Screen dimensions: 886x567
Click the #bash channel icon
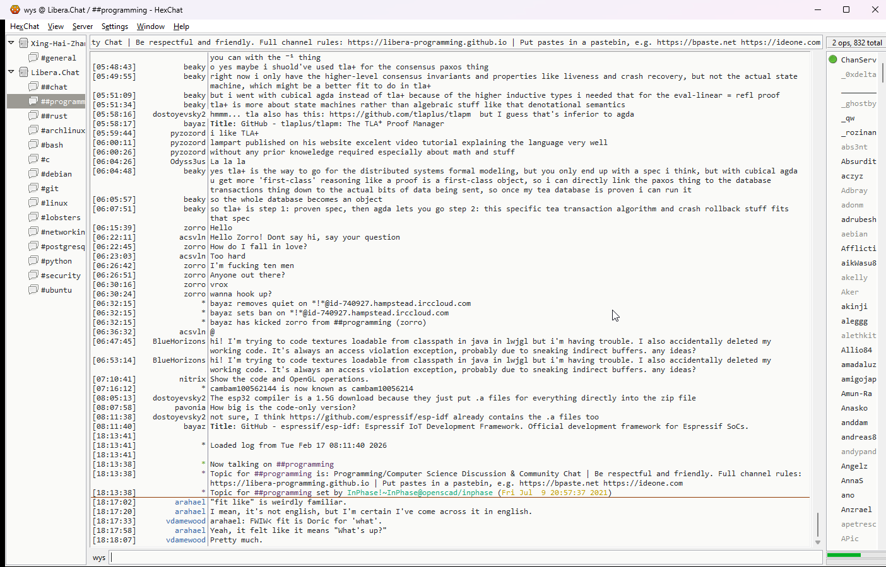coord(33,144)
